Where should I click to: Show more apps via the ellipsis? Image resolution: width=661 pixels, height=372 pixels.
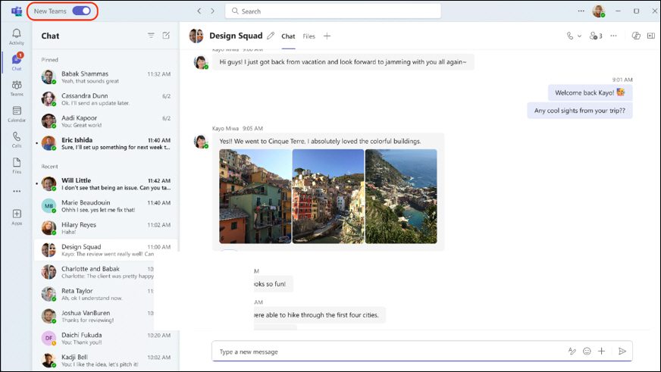(17, 191)
